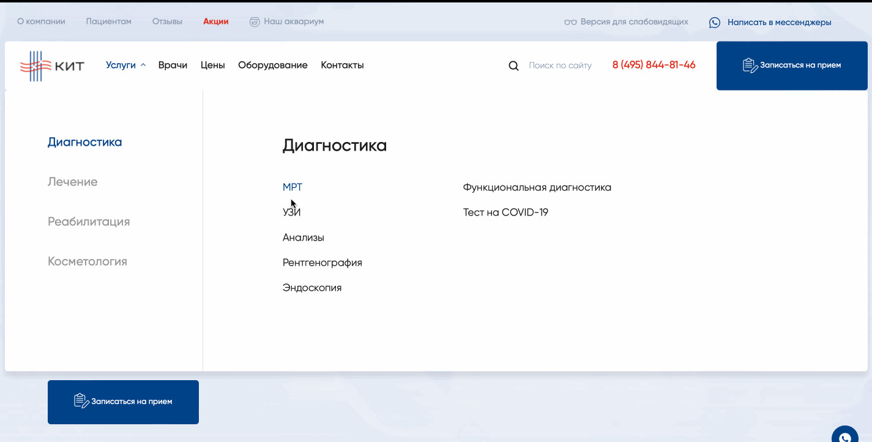
Task: Select the Диагностика category tab
Action: tap(85, 142)
